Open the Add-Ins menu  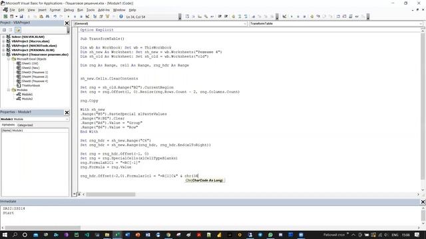(104, 10)
